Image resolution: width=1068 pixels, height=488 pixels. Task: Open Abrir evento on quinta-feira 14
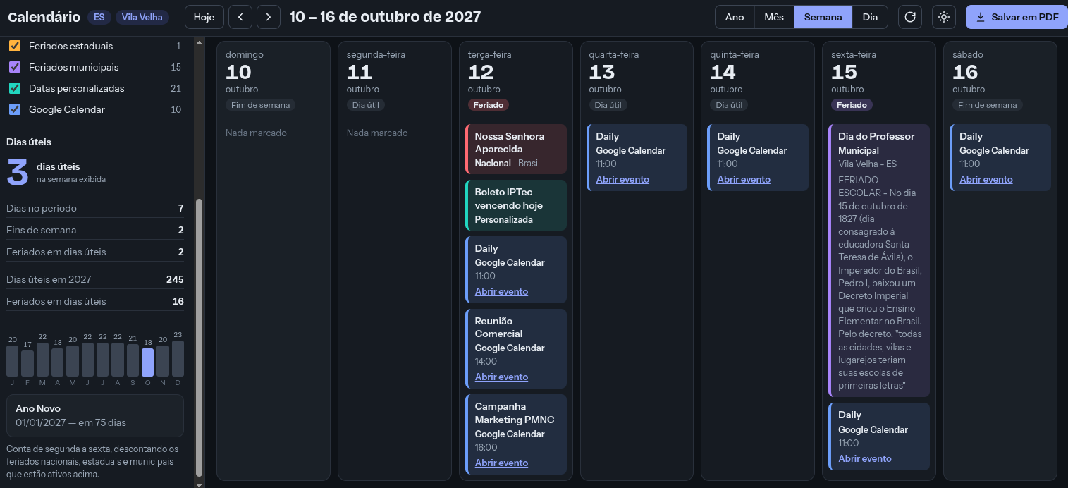744,179
